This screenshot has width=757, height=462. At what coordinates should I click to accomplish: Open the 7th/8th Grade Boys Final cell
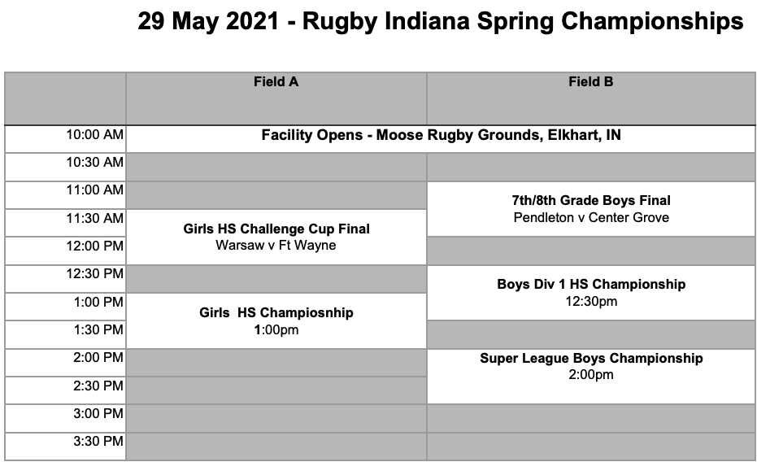click(591, 208)
